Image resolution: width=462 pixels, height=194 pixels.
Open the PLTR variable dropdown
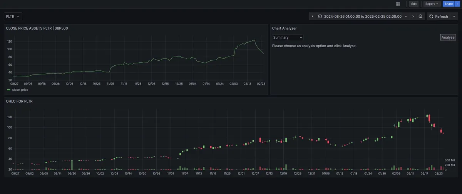point(13,17)
